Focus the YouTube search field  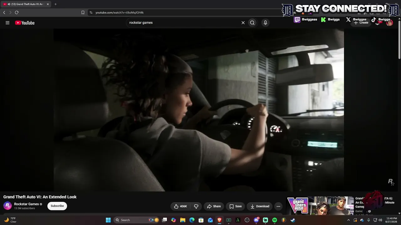[x=183, y=22]
